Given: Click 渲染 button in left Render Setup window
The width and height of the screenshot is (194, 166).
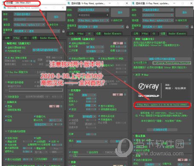Looking at the screenshot, I should [56, 17].
